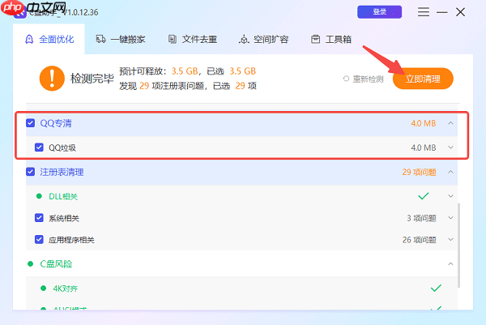Image resolution: width=486 pixels, height=325 pixels.
Task: Click the bell icon of 全面优化 tab
Action: click(x=29, y=40)
